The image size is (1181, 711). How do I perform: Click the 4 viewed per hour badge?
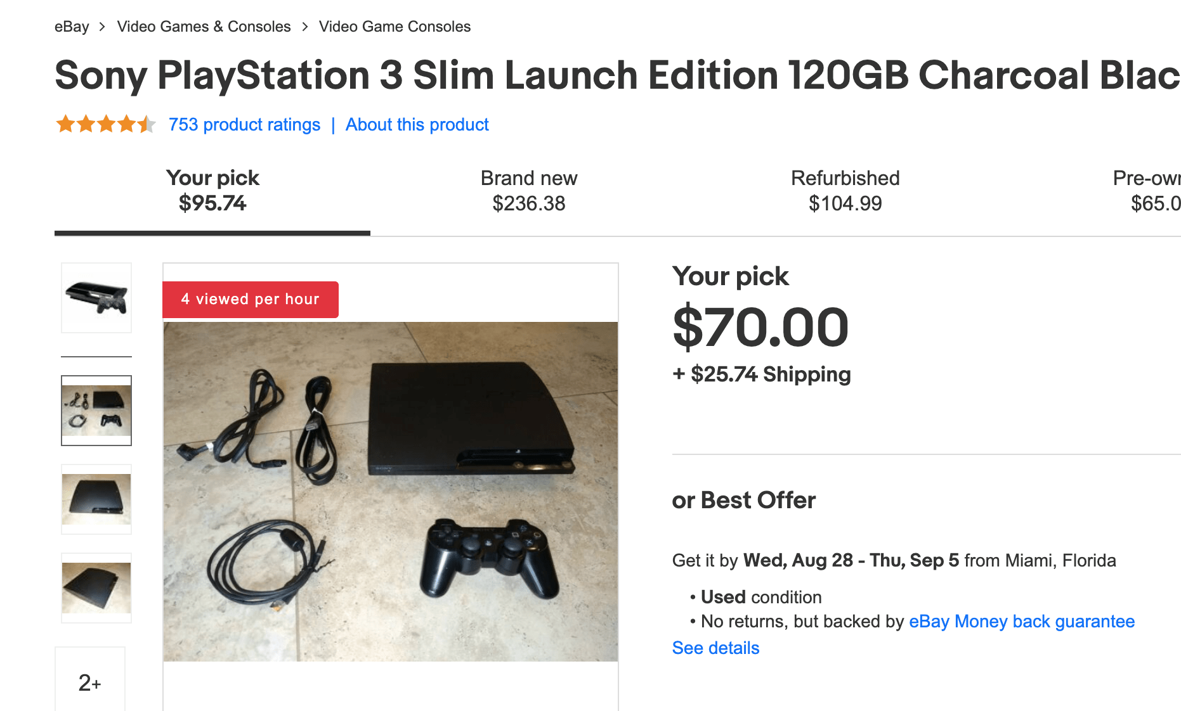pyautogui.click(x=251, y=299)
